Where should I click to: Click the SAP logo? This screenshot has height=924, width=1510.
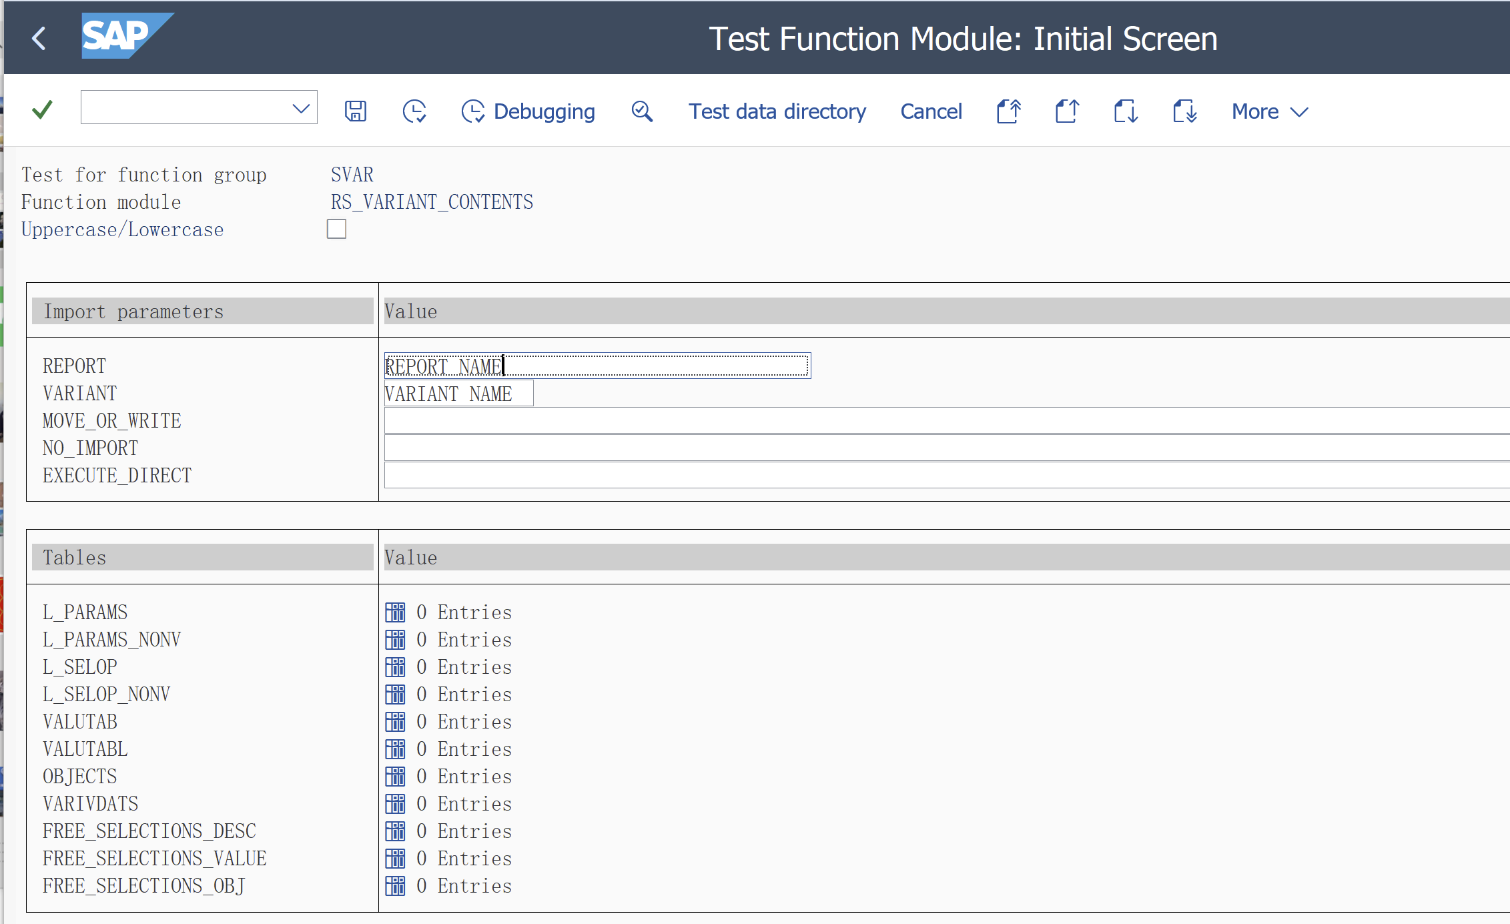[x=127, y=36]
